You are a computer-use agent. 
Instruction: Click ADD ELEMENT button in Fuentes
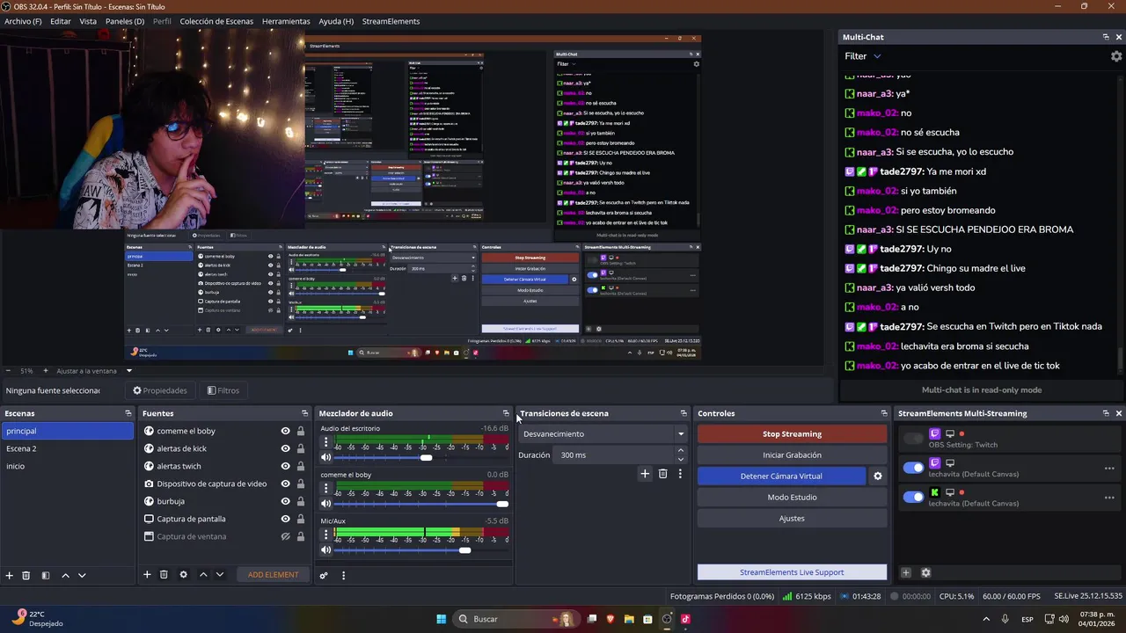tap(274, 575)
